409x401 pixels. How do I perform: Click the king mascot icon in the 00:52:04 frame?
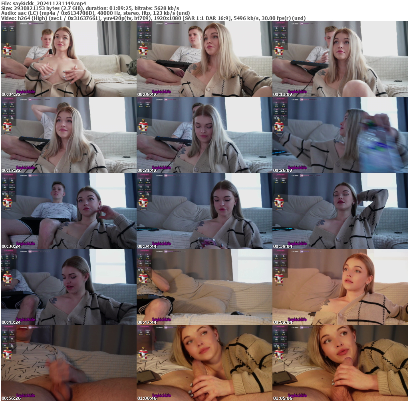click(x=280, y=277)
